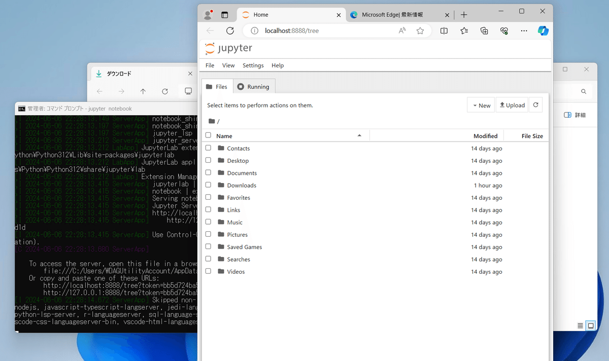Switch Explorer to details list view icon
Screen dimensions: 609x361
(x=580, y=326)
